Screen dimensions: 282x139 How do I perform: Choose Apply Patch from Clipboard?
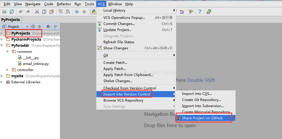pos(136,75)
